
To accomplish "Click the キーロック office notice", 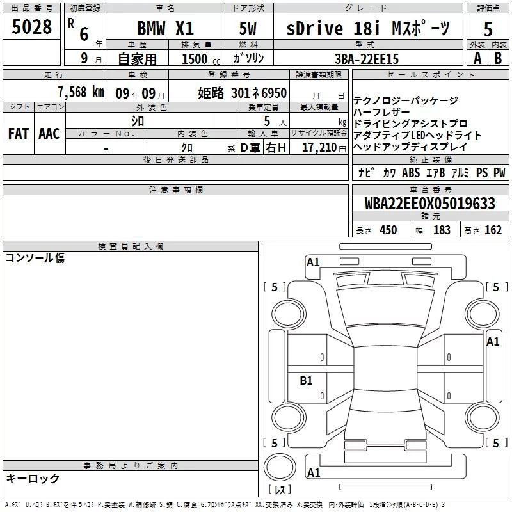I will click(x=33, y=479).
